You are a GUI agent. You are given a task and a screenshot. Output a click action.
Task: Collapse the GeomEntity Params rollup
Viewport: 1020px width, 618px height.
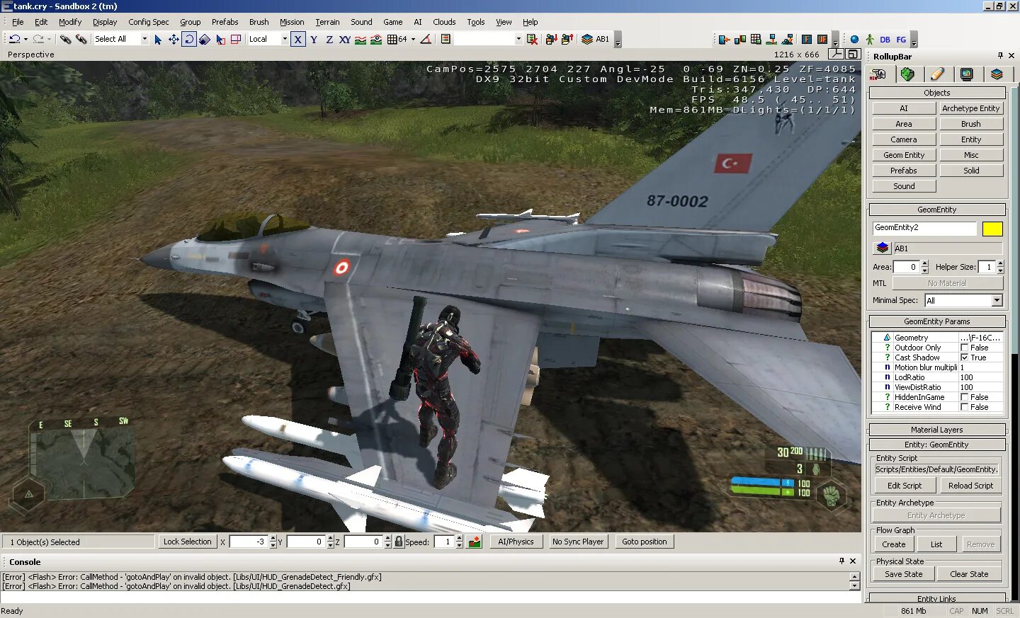pyautogui.click(x=937, y=321)
